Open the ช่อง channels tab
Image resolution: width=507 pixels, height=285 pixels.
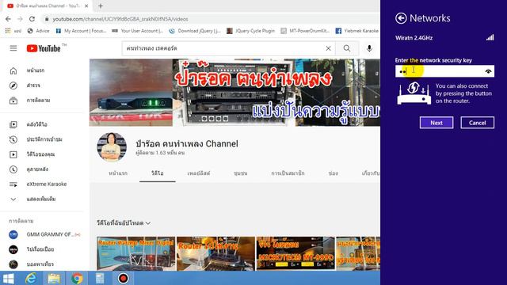coord(333,173)
